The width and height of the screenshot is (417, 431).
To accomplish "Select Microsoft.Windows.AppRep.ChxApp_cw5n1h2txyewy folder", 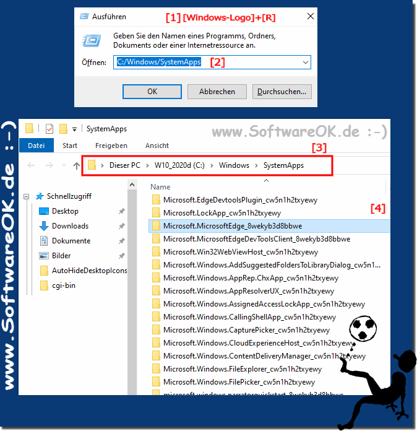I will tap(251, 278).
